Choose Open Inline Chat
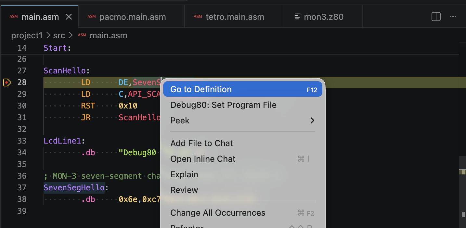 click(x=242, y=159)
